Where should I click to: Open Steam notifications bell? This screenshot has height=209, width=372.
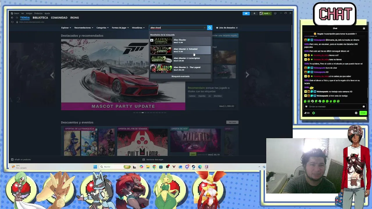(x=254, y=13)
